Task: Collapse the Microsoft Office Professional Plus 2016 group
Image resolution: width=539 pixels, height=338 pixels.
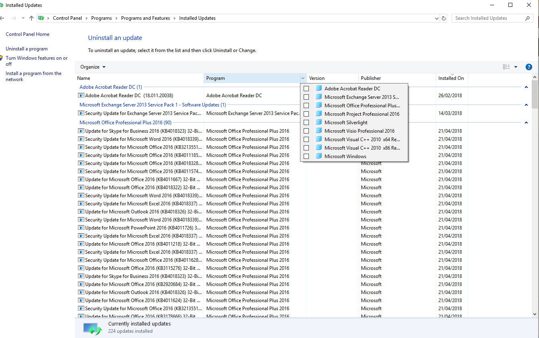Action: 526,123
